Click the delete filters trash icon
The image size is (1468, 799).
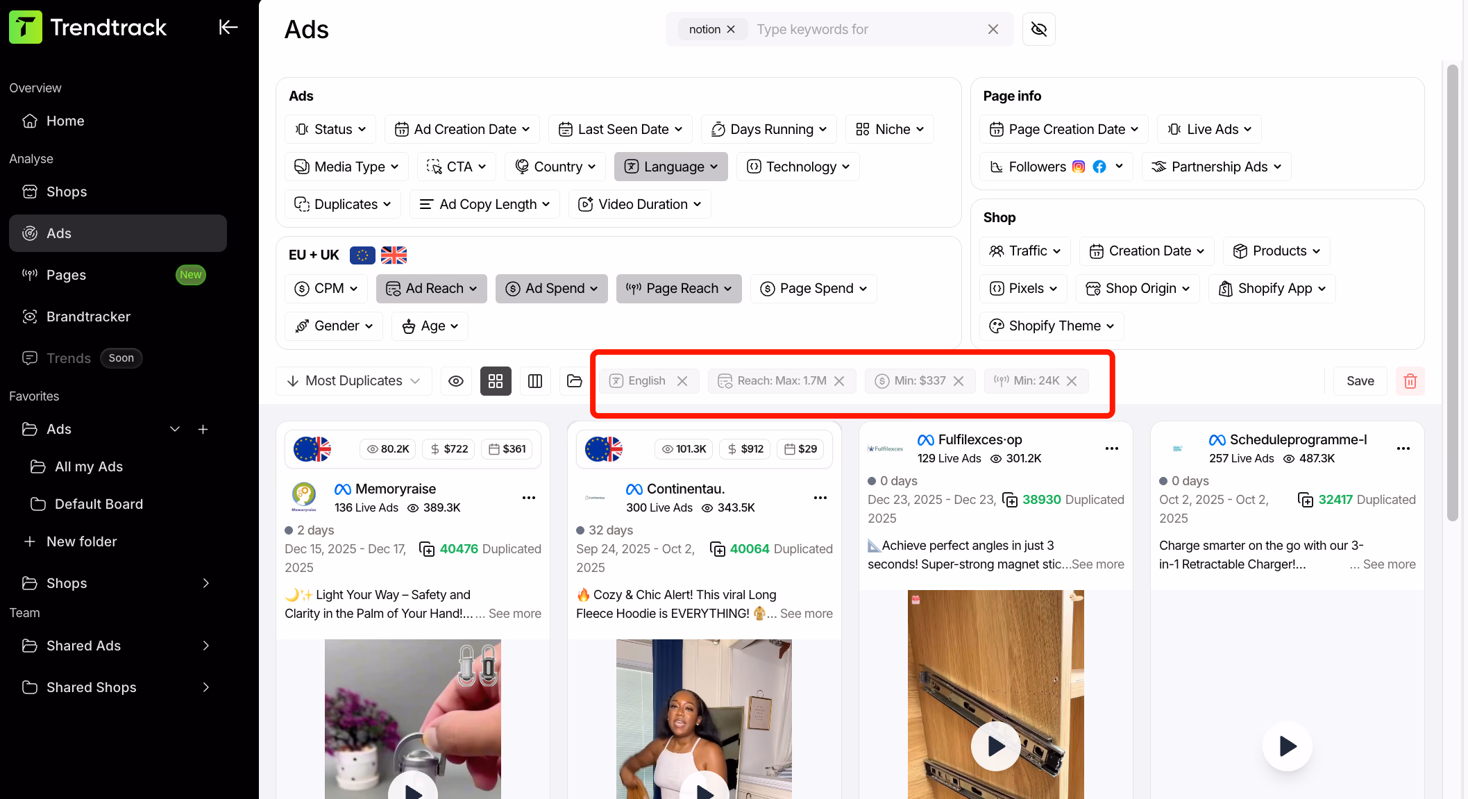[1410, 380]
